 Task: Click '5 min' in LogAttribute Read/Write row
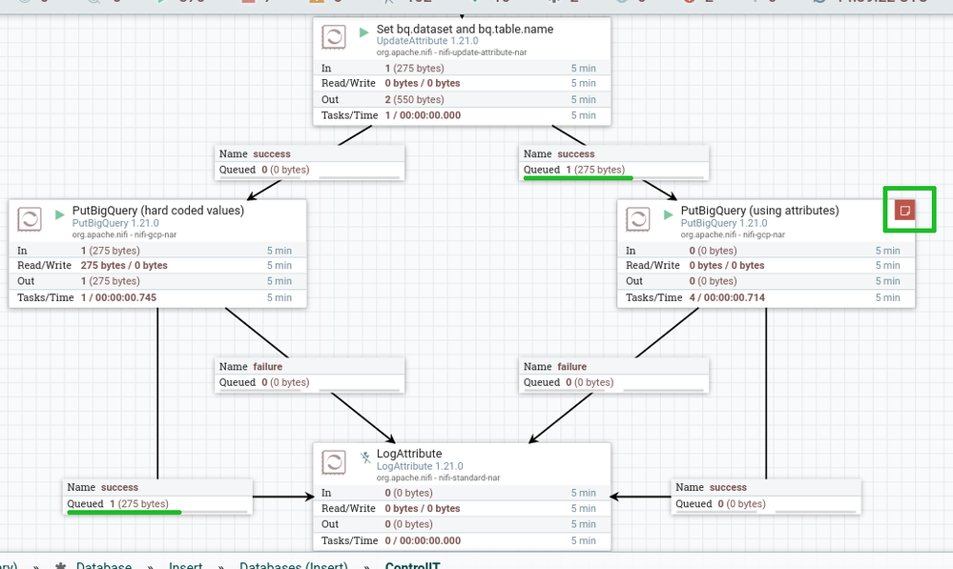[584, 508]
